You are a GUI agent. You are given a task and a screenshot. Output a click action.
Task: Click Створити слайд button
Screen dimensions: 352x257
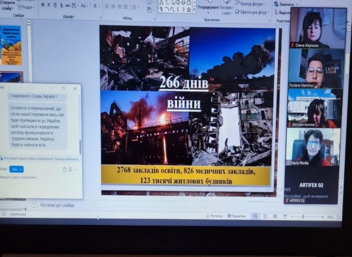pos(8,6)
